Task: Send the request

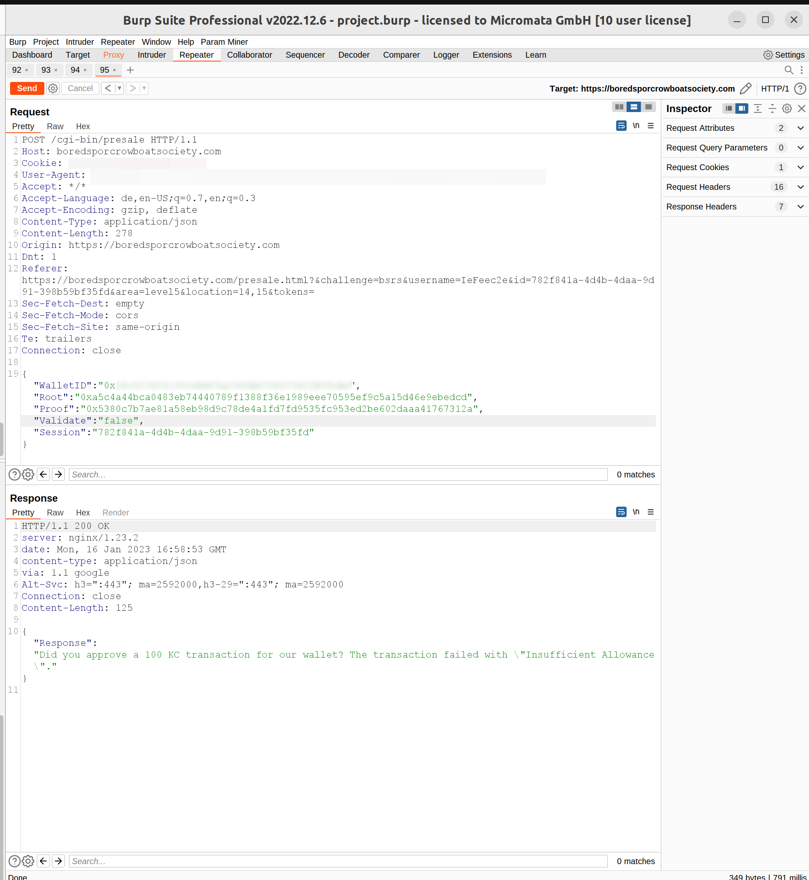Action: [27, 88]
